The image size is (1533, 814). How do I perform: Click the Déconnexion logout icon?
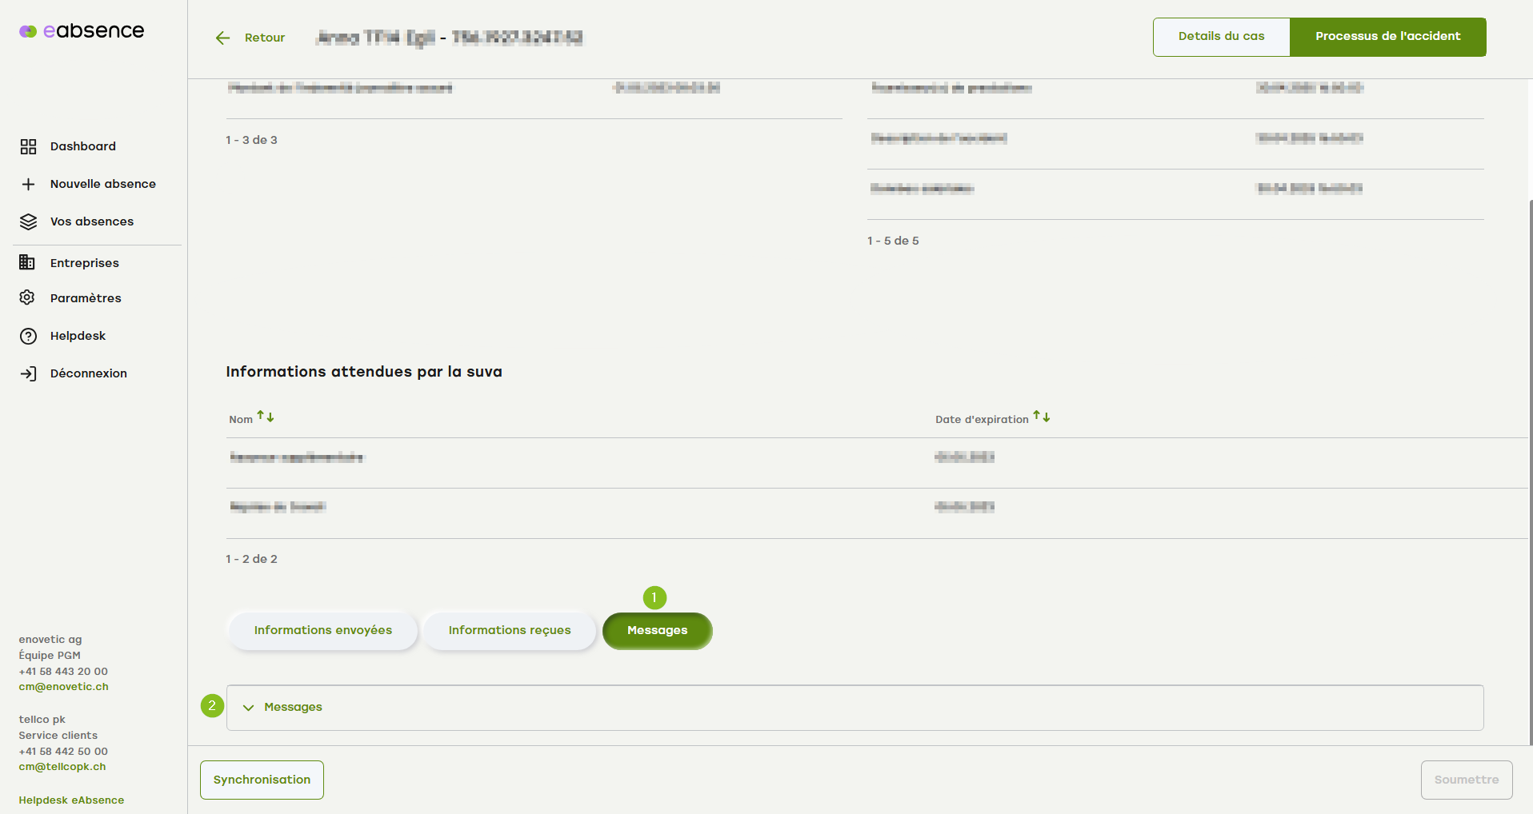[x=28, y=373]
